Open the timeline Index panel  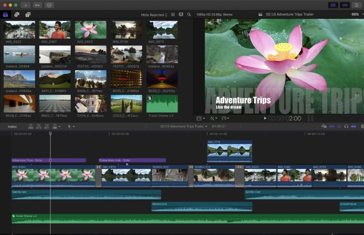coord(12,126)
